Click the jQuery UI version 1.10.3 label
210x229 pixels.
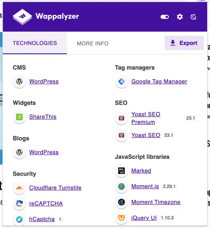[167, 218]
